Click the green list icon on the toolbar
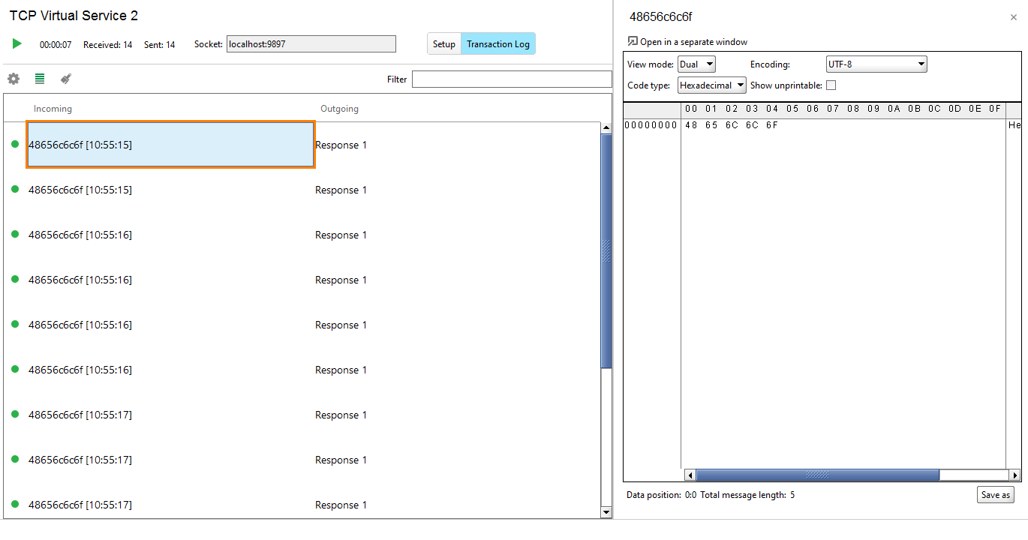Screen dimensions: 1028x540 pos(39,78)
